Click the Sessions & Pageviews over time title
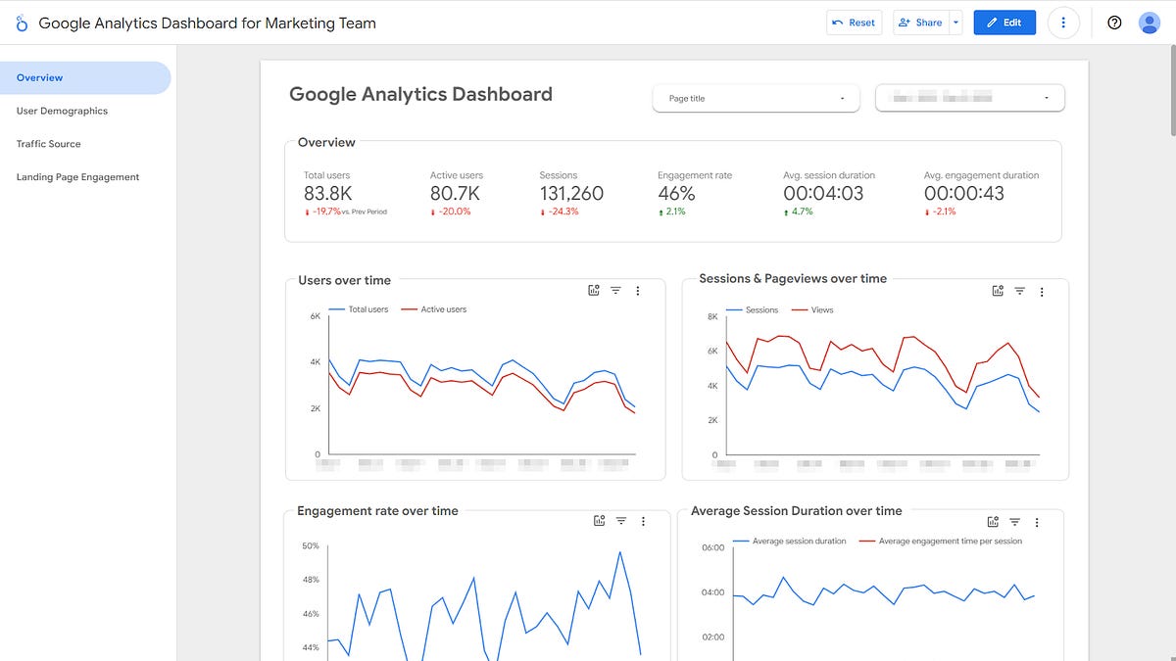Screen dimensions: 1176x661 (793, 279)
